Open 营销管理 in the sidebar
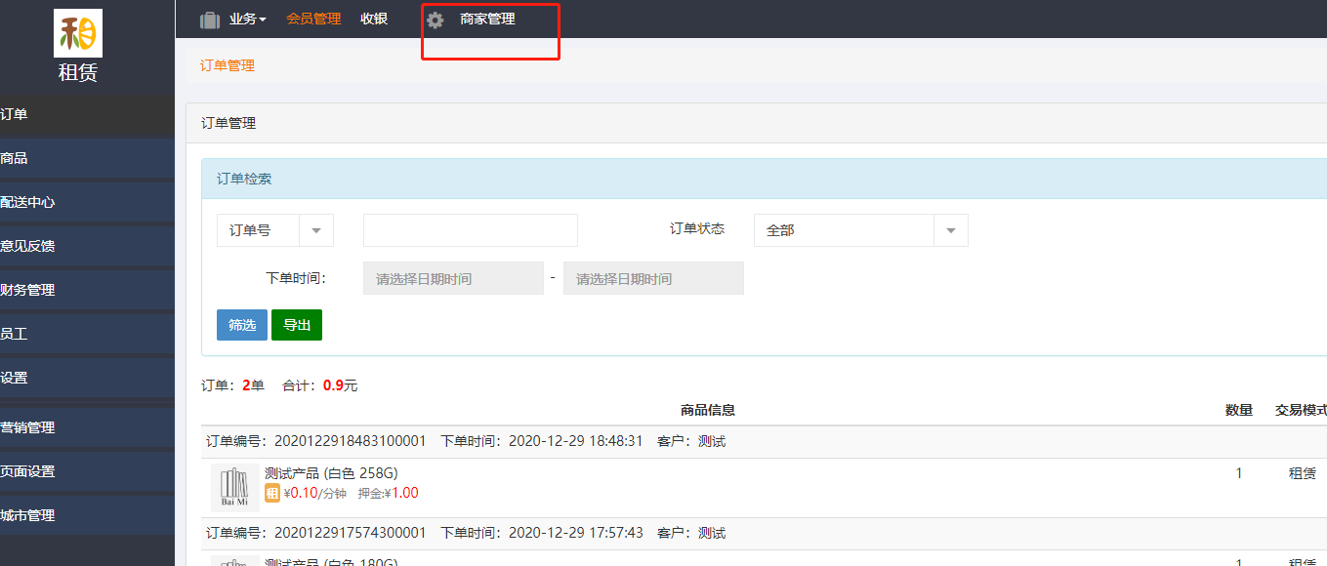Screen dimensions: 1327x566 pos(87,427)
